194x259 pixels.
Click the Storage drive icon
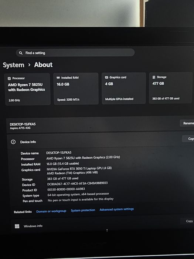[x=154, y=77]
